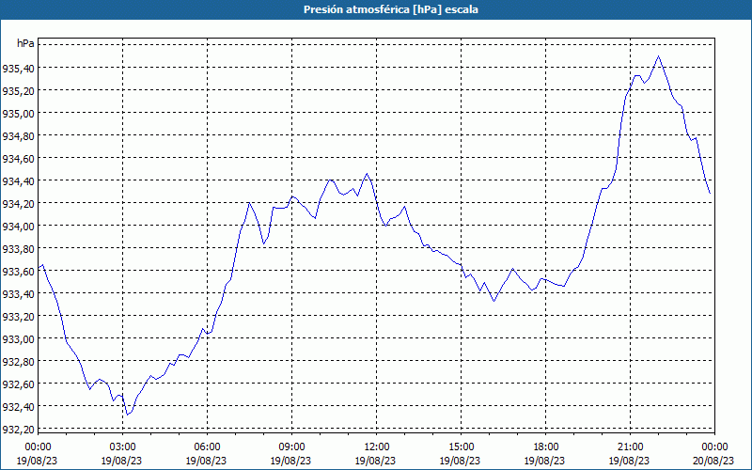Select the 932,40 y-axis label
The height and width of the screenshot is (470, 752).
pyautogui.click(x=18, y=407)
